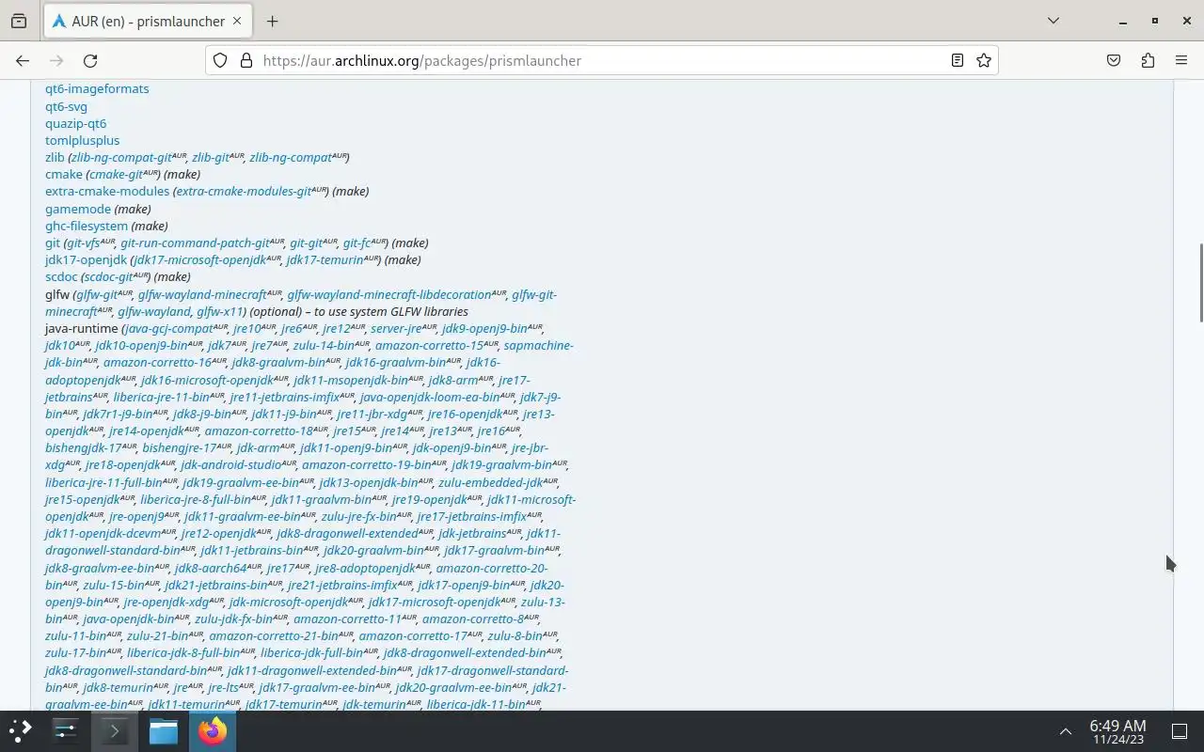Open the jdk-microsoft-openjdk AUR link
This screenshot has height=752, width=1204.
pyautogui.click(x=289, y=602)
